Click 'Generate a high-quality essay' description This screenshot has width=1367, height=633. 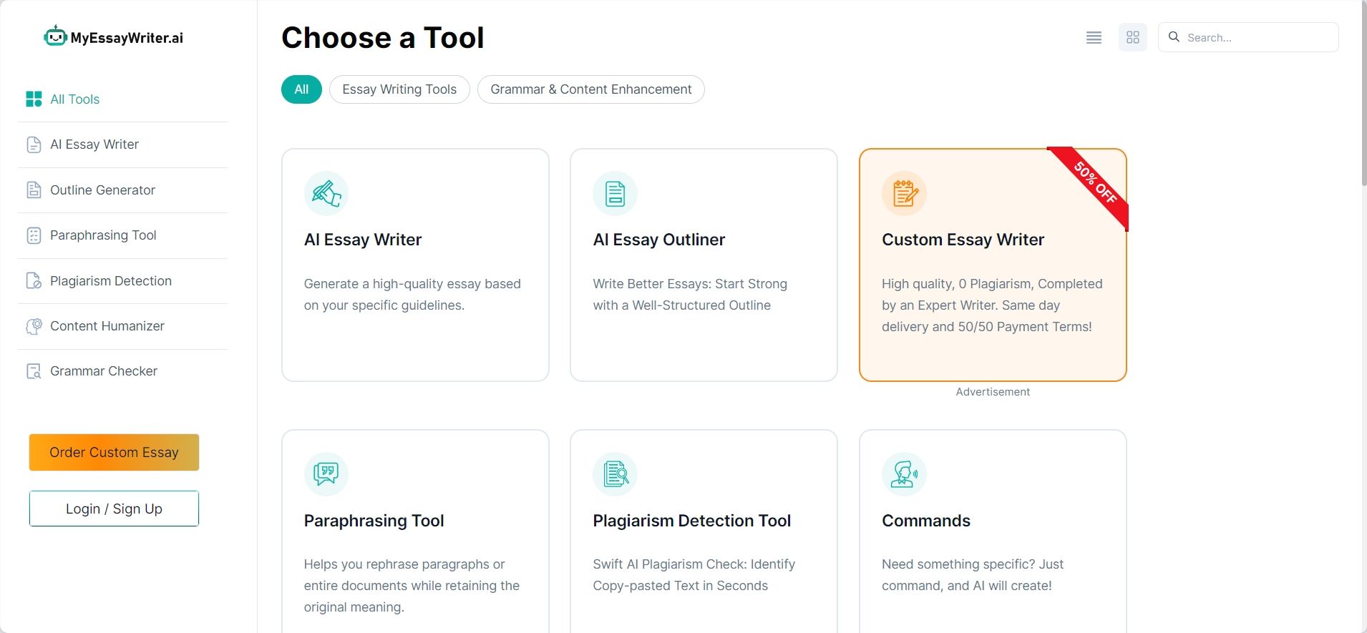click(x=412, y=295)
